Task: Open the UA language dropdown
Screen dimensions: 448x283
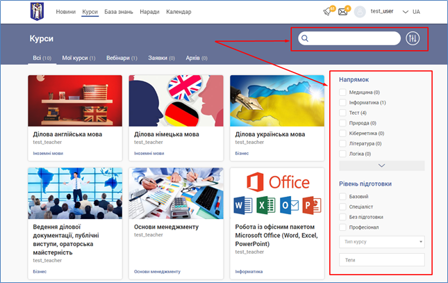Action: tap(411, 12)
